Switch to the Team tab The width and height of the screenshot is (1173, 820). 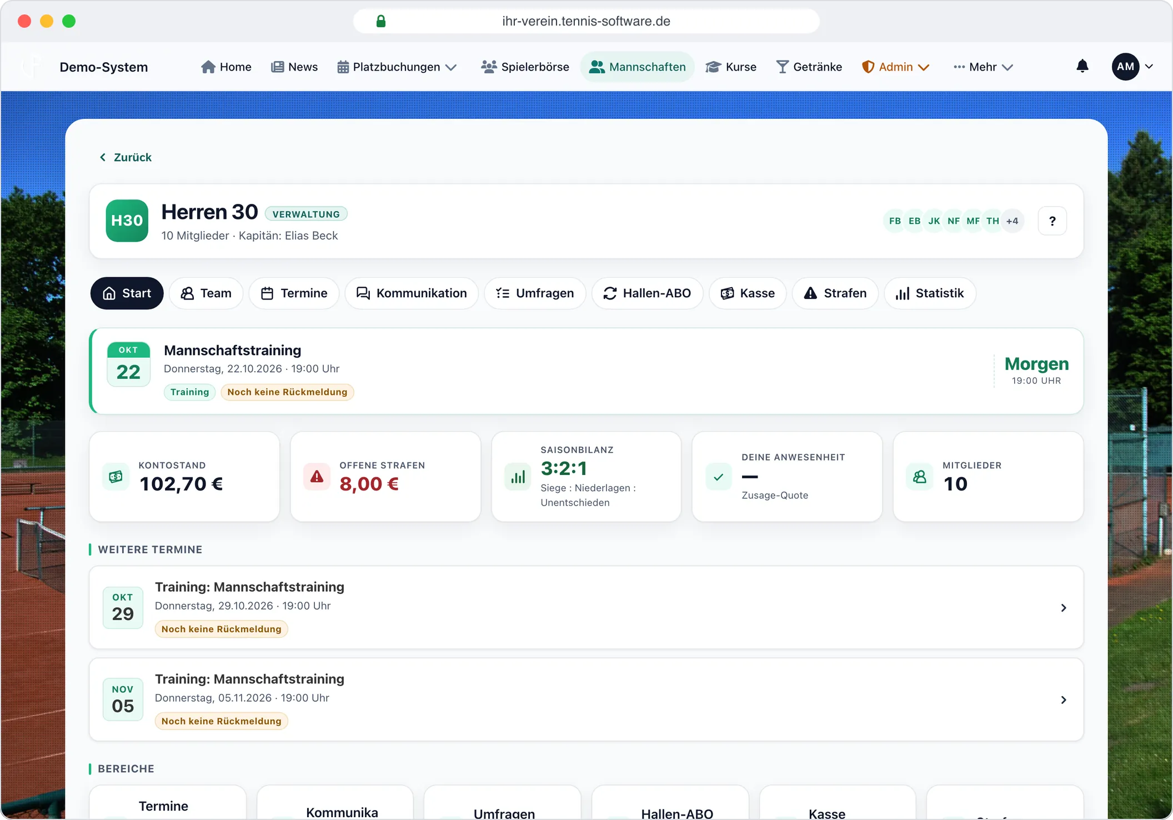click(206, 293)
